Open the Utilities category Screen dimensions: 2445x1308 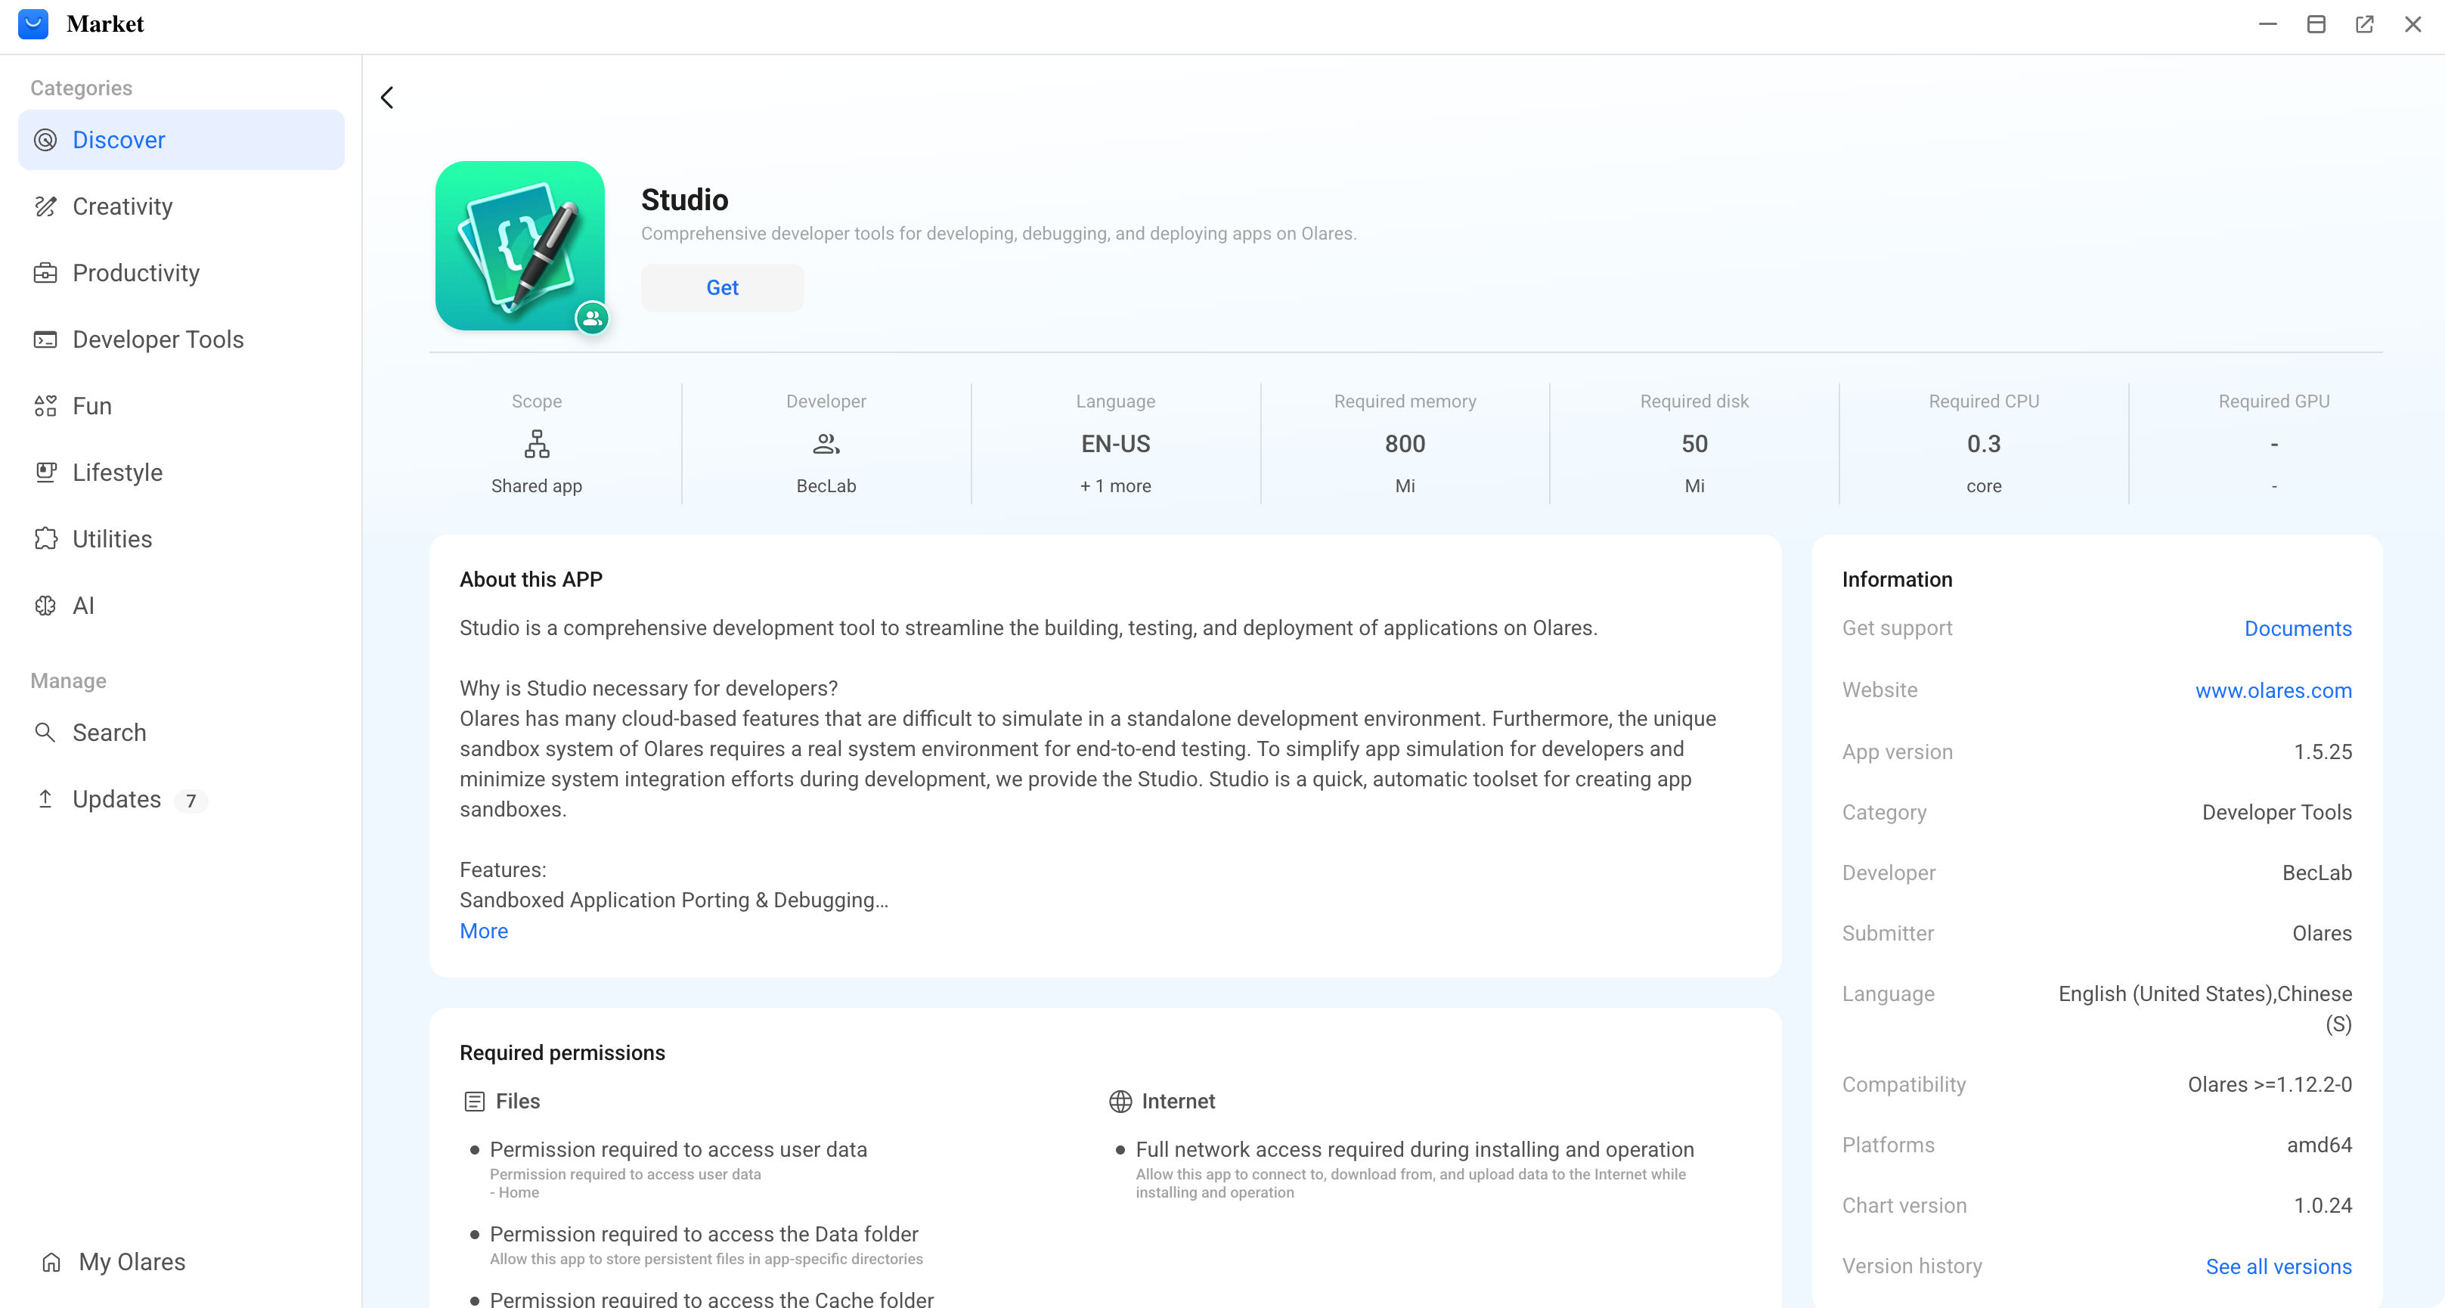point(111,538)
